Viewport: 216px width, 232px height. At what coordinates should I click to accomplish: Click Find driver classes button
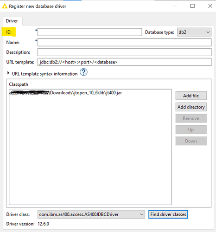tap(168, 214)
